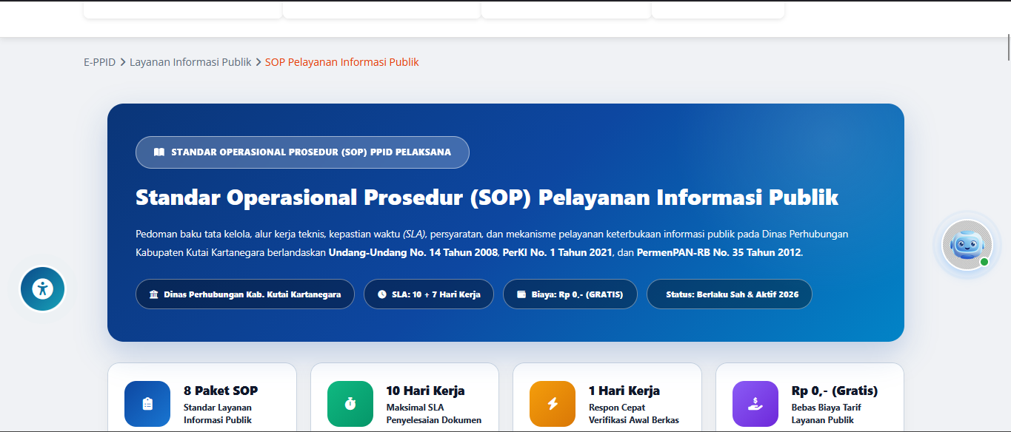This screenshot has width=1011, height=432.
Task: Click the purple hand-holding-money icon
Action: click(x=755, y=404)
